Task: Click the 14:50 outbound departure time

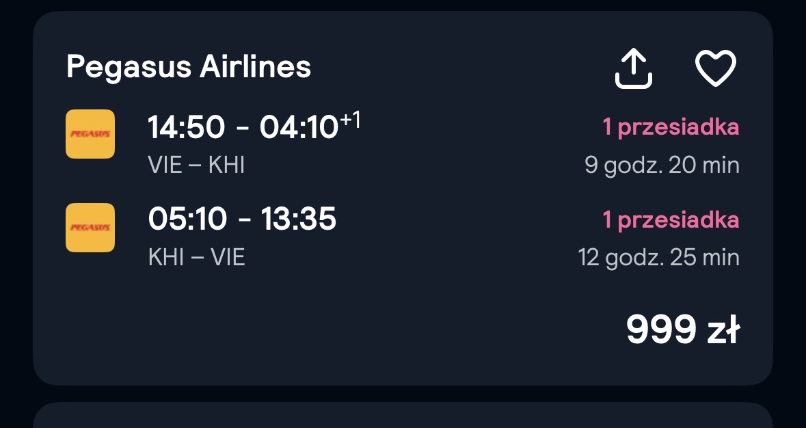Action: 186,127
